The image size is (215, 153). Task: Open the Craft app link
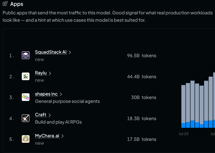click(41, 115)
